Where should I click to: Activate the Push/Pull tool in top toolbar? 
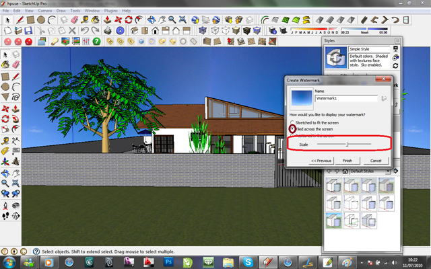(108, 20)
